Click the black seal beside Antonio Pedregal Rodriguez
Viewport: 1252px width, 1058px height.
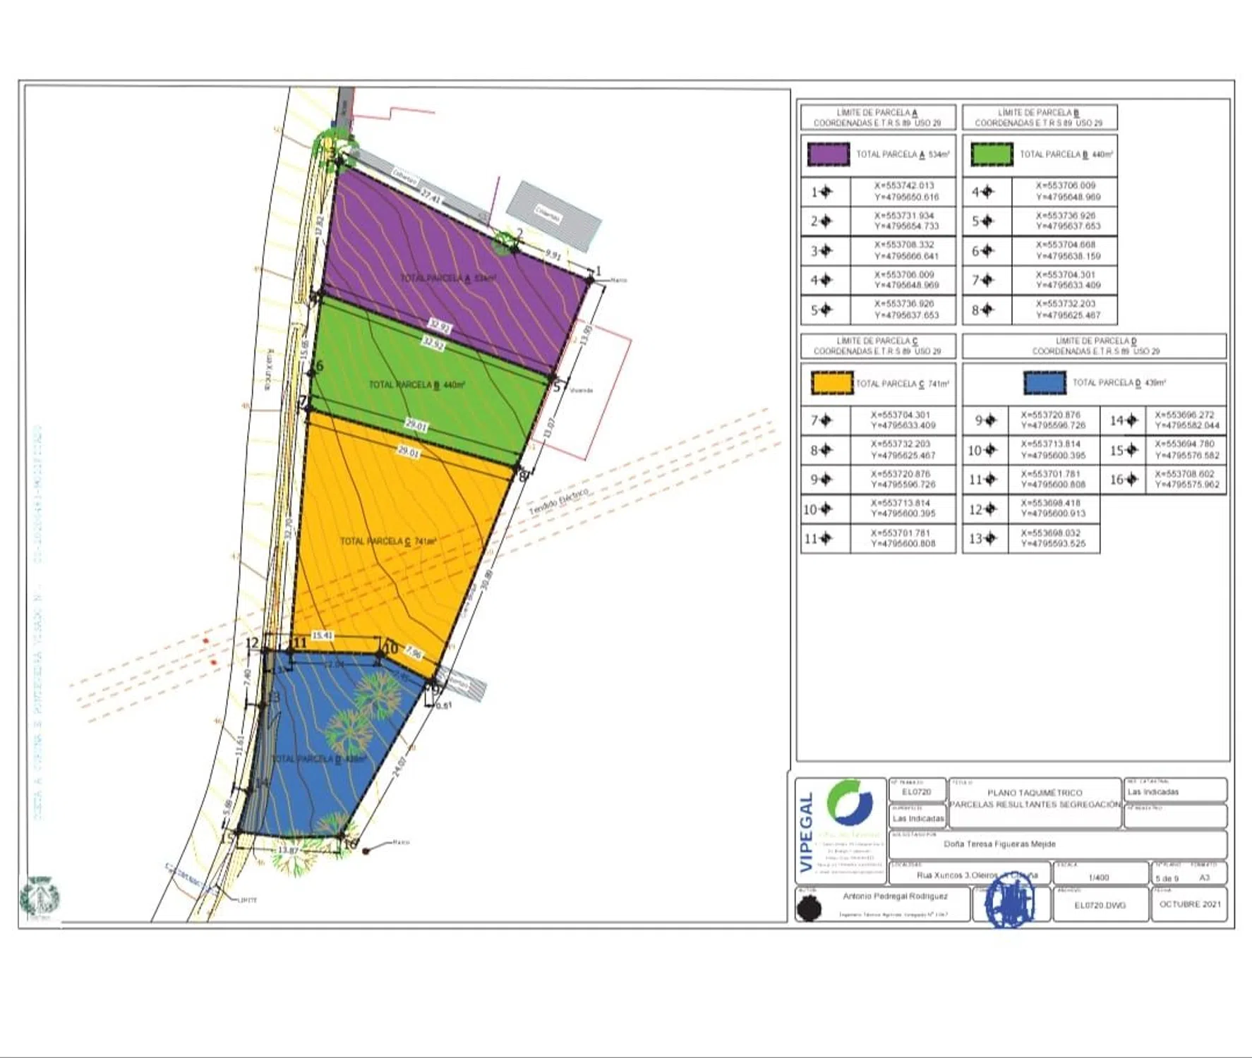[809, 908]
